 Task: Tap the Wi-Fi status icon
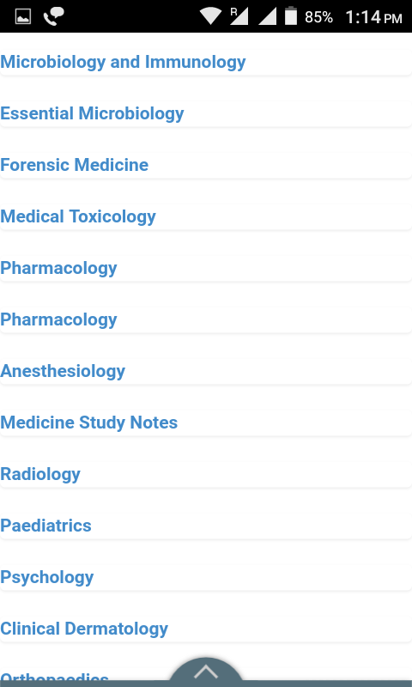coord(211,16)
